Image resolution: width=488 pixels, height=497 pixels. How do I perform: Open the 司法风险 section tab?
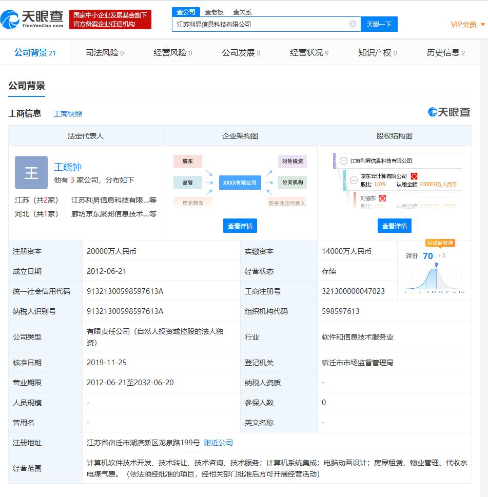pyautogui.click(x=105, y=53)
